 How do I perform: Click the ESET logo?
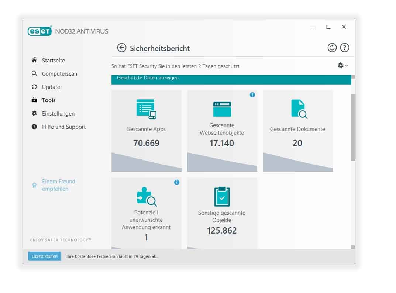(x=39, y=31)
